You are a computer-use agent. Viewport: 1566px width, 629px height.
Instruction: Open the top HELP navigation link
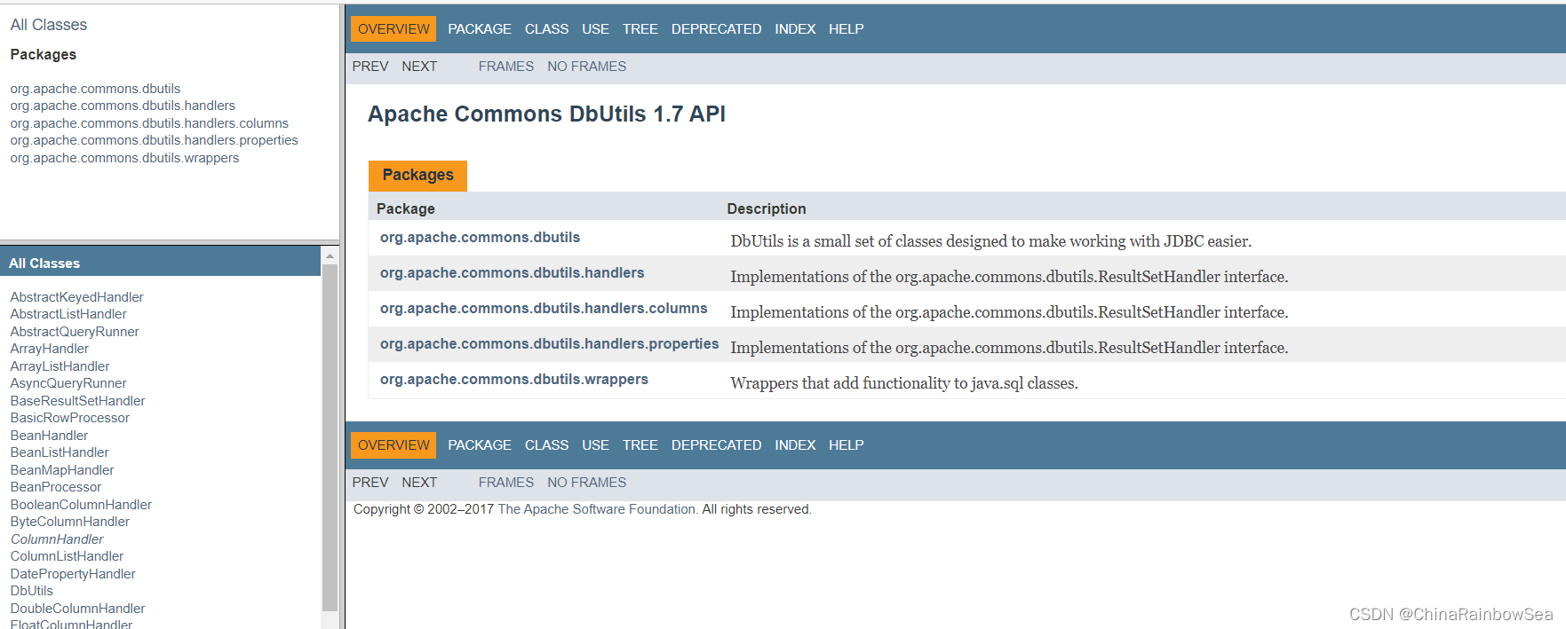click(846, 28)
